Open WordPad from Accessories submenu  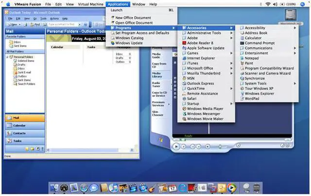[x=267, y=99]
